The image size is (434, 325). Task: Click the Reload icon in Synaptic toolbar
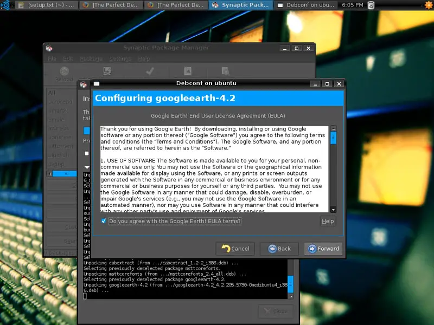click(x=64, y=71)
